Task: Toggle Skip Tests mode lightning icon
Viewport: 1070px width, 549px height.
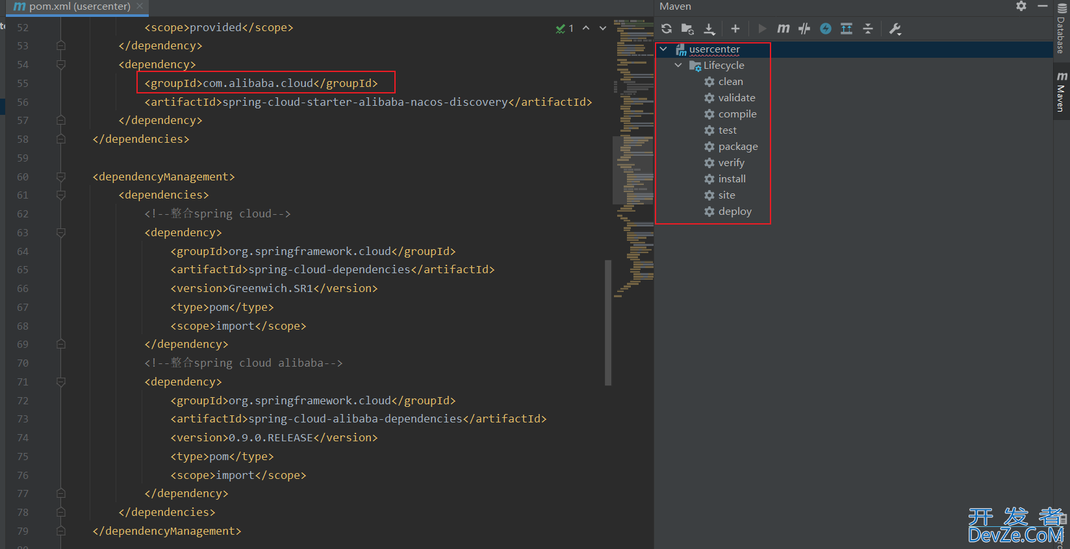Action: coord(826,29)
